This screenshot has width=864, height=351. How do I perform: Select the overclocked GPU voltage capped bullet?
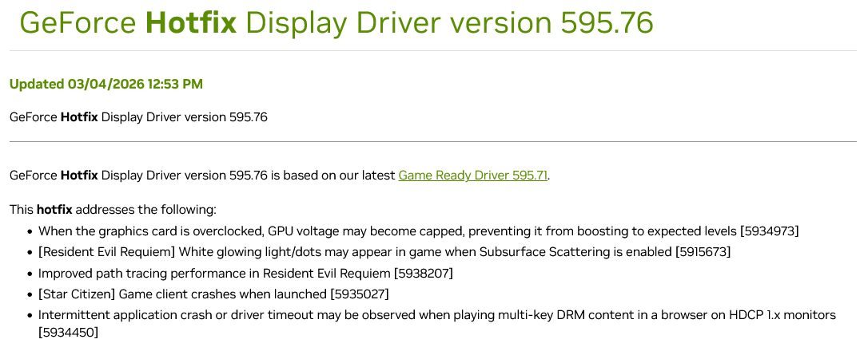pos(418,231)
